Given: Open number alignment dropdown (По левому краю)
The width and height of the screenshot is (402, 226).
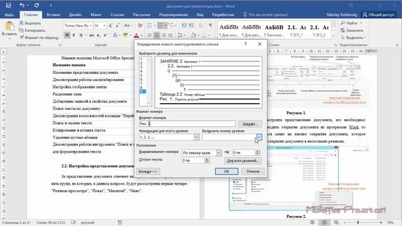Looking at the screenshot, I should tap(219, 153).
